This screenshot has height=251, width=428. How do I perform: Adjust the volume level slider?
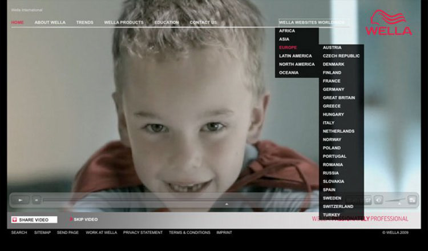point(395,201)
